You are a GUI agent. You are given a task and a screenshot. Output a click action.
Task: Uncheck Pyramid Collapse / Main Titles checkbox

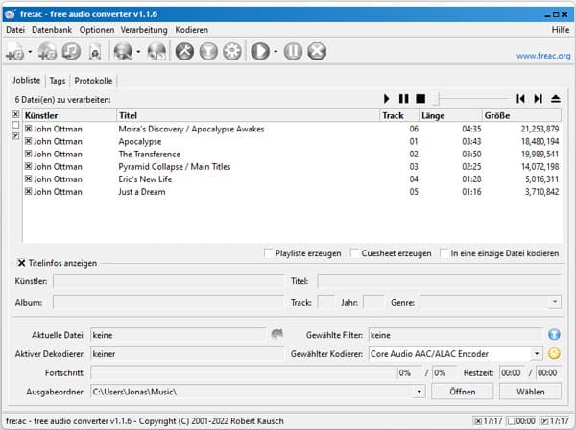pyautogui.click(x=28, y=166)
